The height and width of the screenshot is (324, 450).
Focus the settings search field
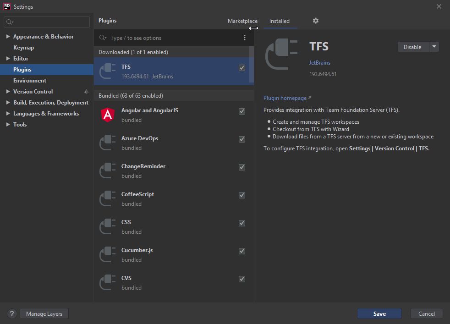click(x=47, y=22)
